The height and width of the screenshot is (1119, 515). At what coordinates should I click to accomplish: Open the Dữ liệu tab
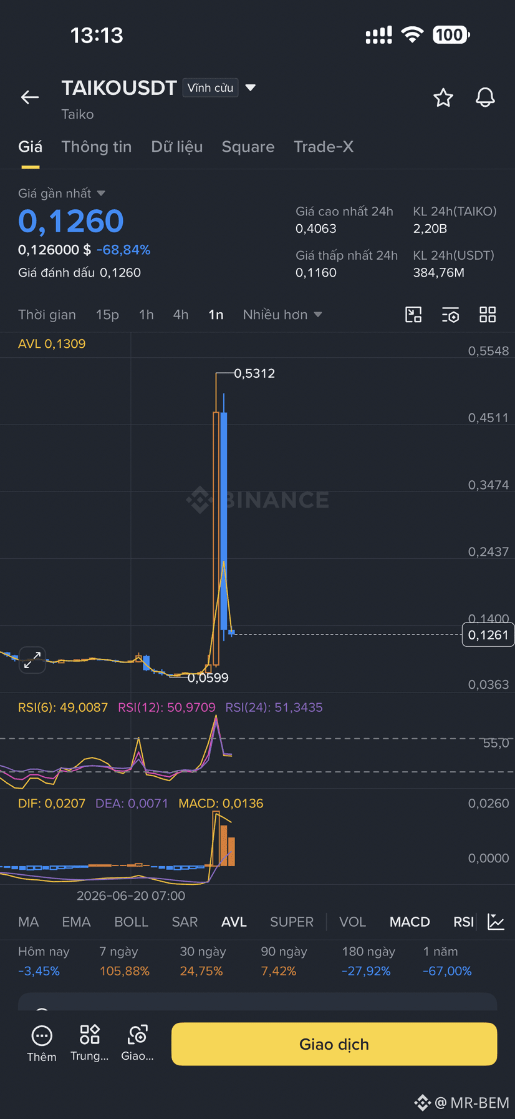click(177, 147)
